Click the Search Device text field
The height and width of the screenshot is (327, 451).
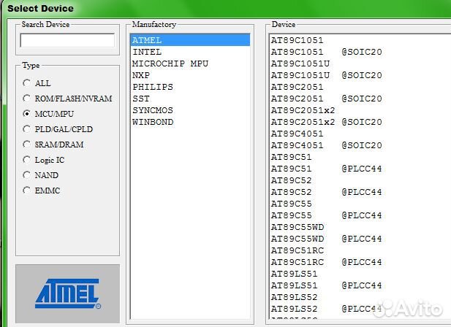[67, 41]
